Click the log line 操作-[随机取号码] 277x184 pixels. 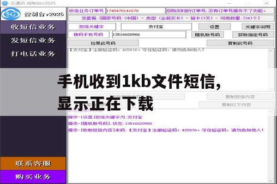[x=110, y=123]
